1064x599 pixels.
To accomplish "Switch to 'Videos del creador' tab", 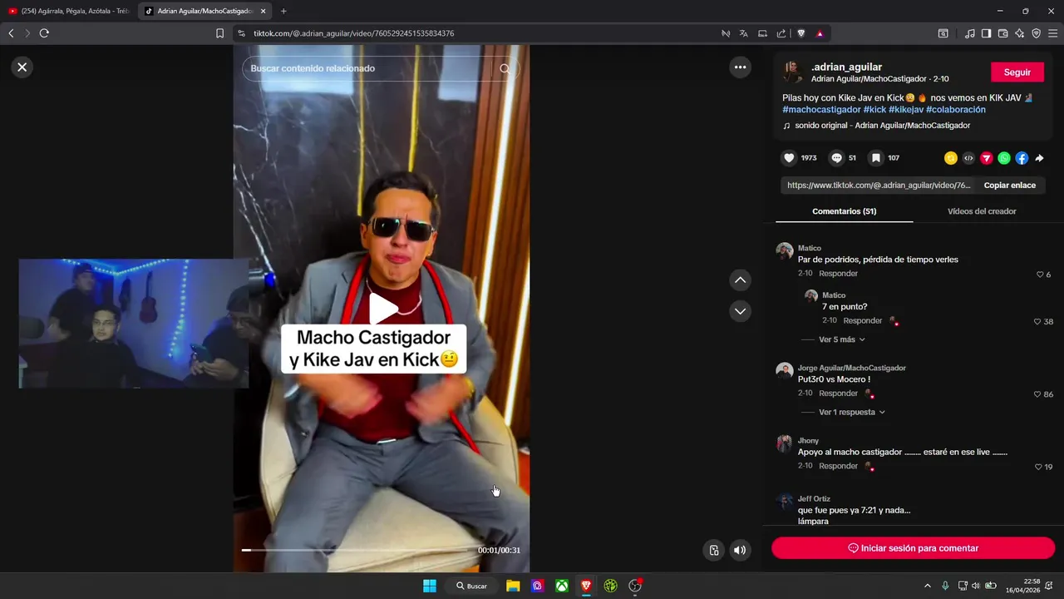I will [982, 211].
